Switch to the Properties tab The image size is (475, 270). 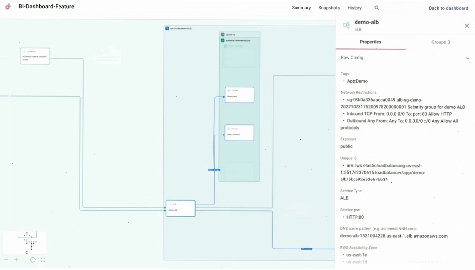coord(370,42)
